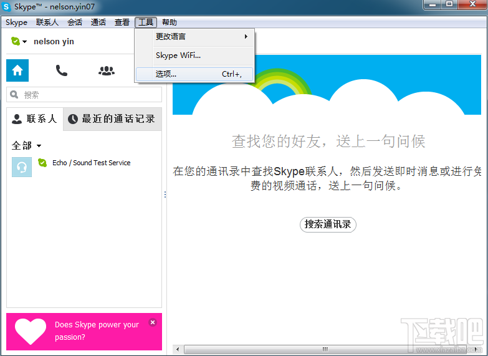Maximize the Skype window
This screenshot has height=356, width=488.
click(x=449, y=4)
